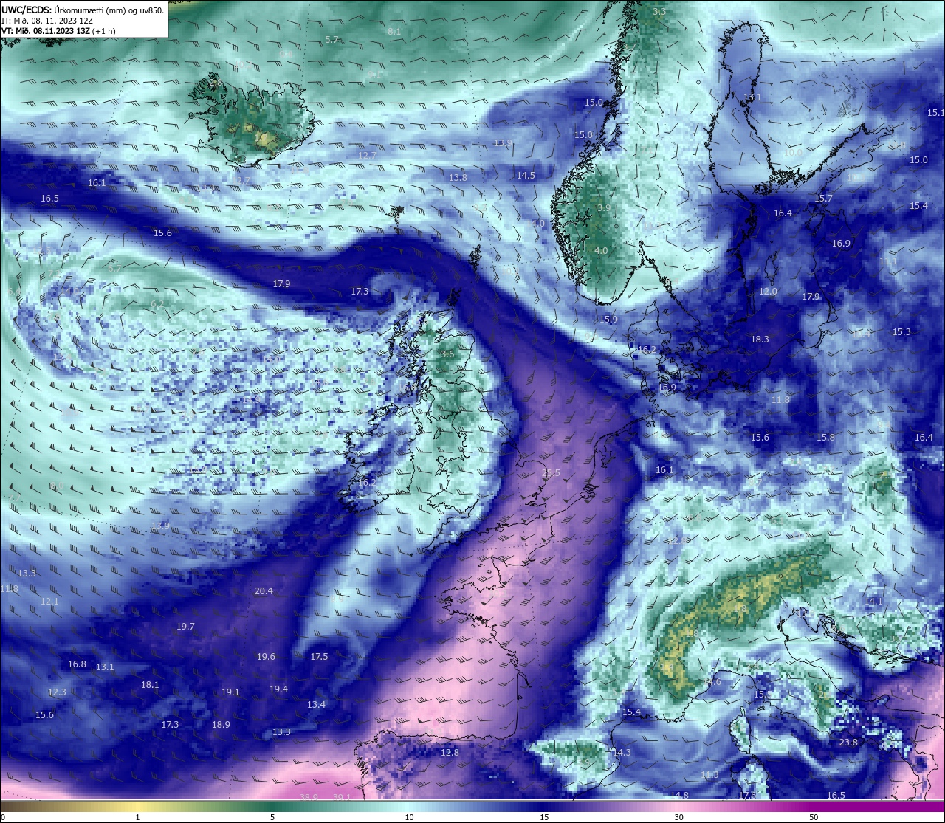
Task: Click the 15.1 value label
Action: (935, 112)
